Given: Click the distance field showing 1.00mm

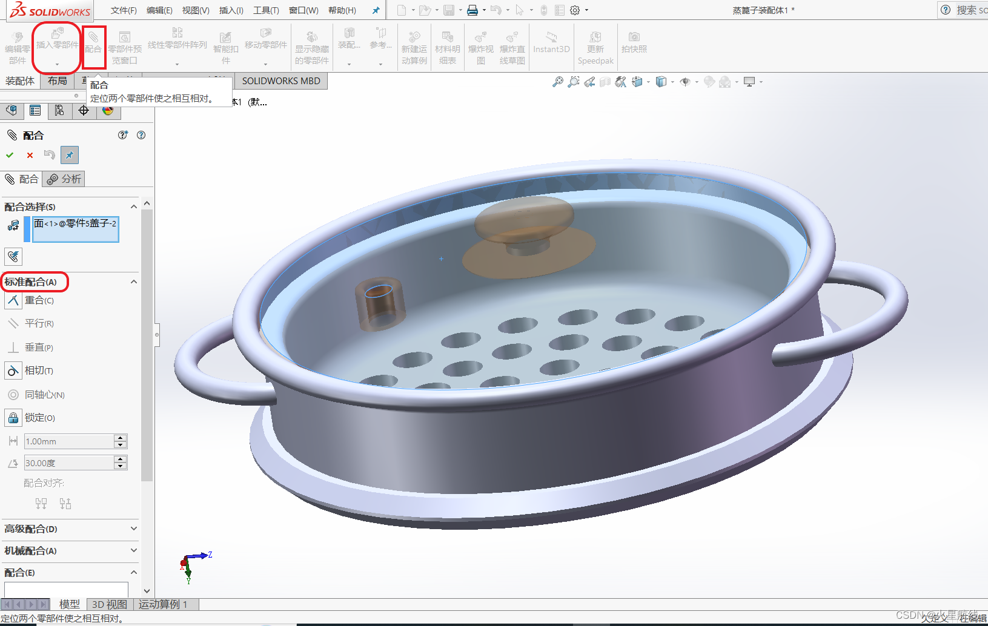Looking at the screenshot, I should point(69,441).
